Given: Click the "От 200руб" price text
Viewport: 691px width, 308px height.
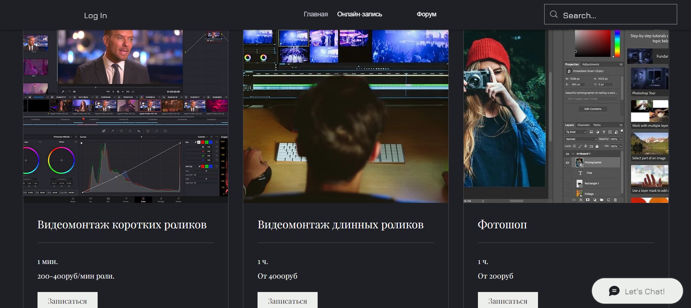Looking at the screenshot, I should point(495,276).
